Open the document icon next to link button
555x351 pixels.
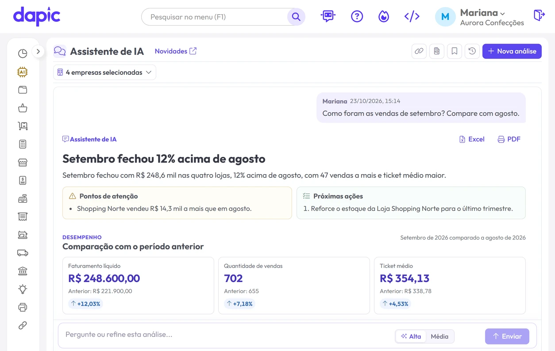pyautogui.click(x=437, y=51)
